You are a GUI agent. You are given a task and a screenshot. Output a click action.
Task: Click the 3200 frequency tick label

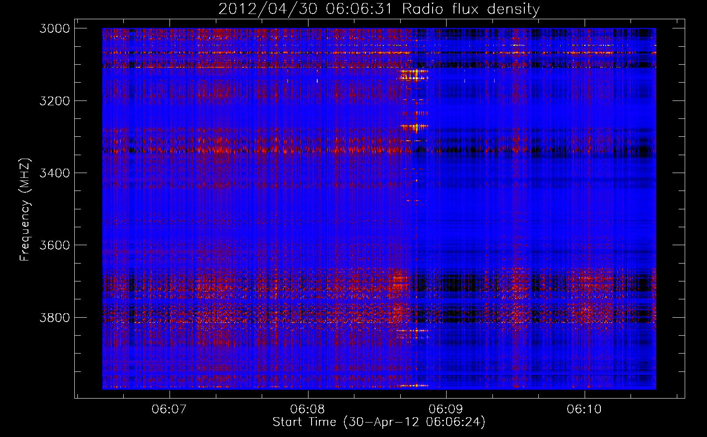(55, 101)
